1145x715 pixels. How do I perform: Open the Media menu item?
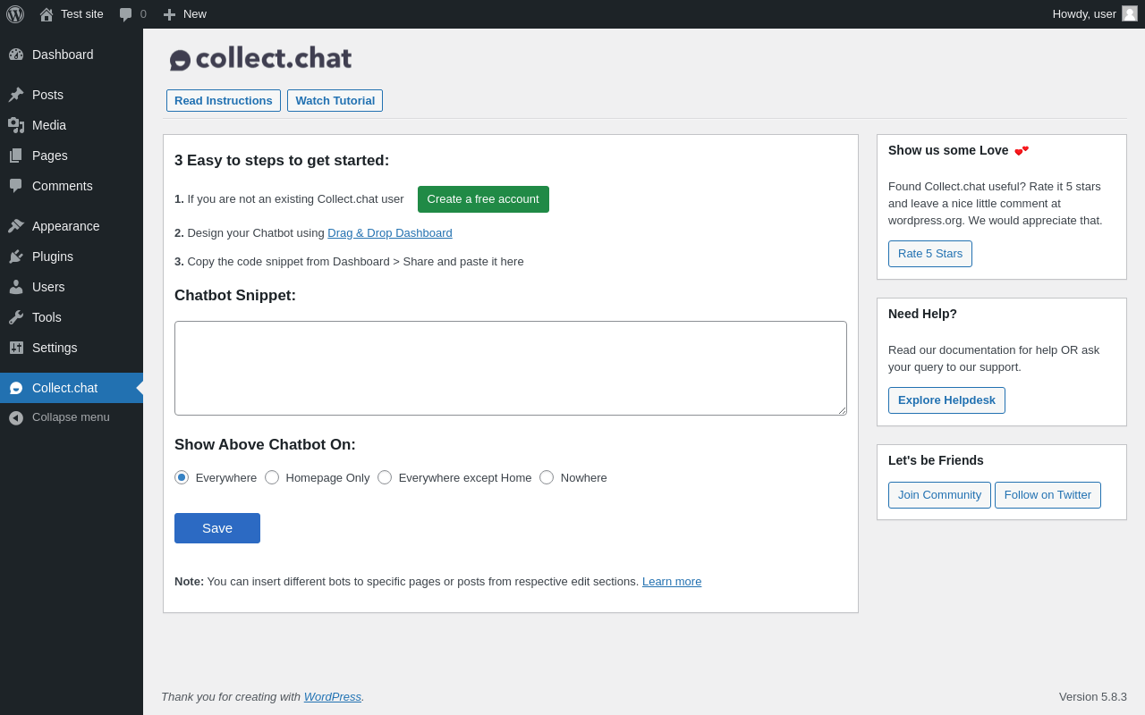tap(49, 125)
